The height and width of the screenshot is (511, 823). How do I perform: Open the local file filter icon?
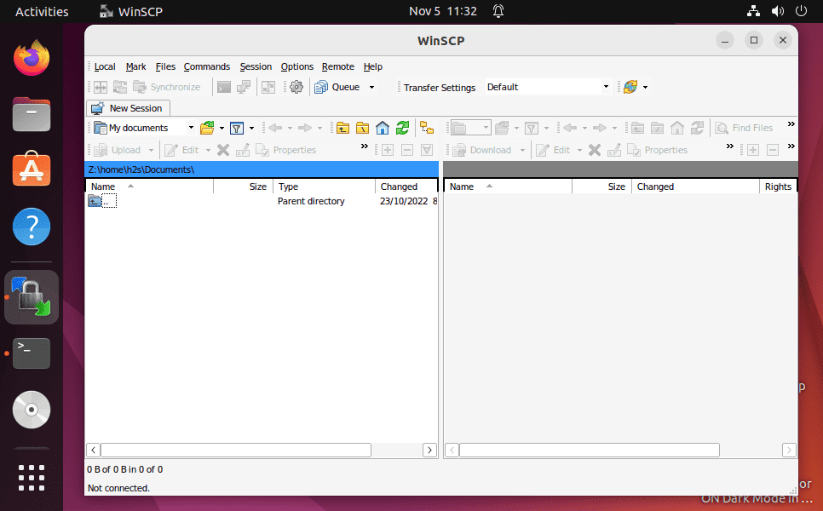(x=237, y=128)
